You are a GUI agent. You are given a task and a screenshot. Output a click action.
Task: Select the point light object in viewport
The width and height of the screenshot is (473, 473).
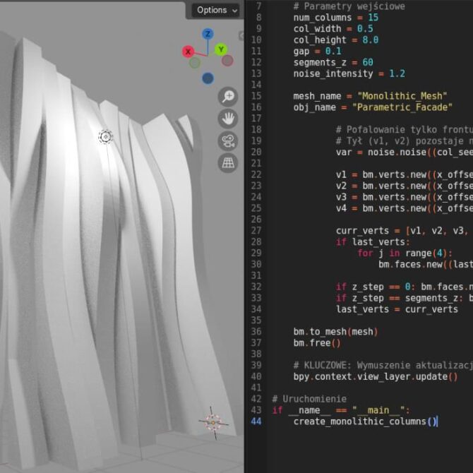pos(106,137)
